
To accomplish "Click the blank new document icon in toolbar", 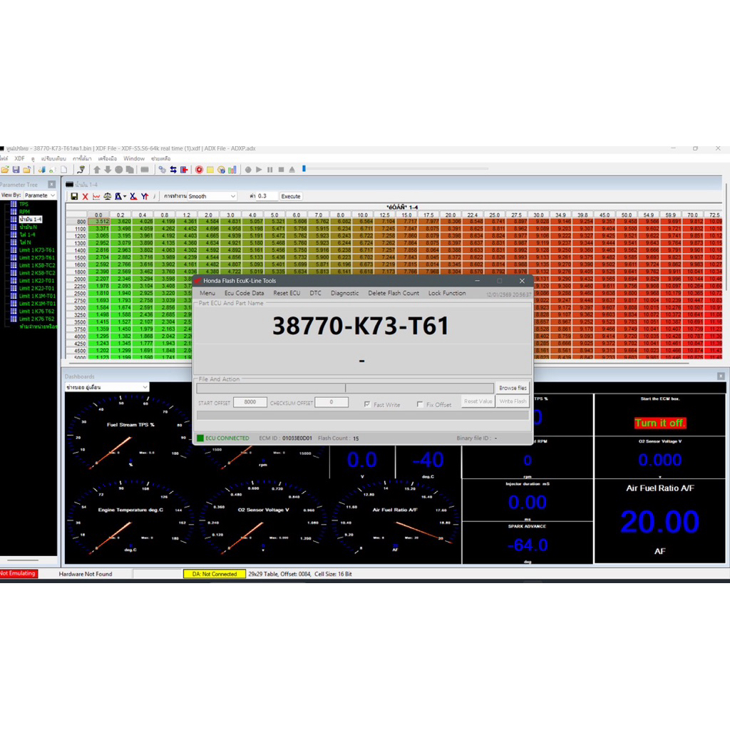I will pyautogui.click(x=63, y=170).
